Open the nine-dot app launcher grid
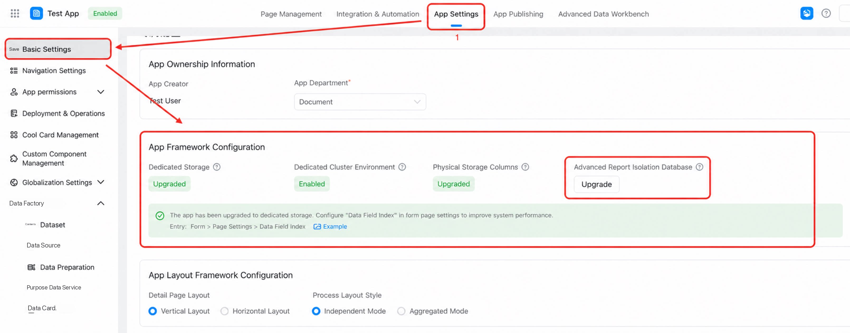 click(x=15, y=13)
